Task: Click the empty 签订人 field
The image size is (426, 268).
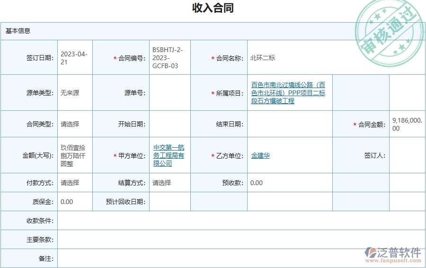Action: [x=407, y=155]
